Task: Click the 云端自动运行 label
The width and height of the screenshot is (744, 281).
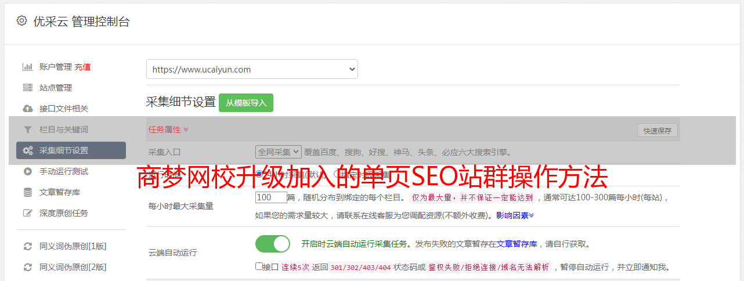Action: click(x=173, y=253)
